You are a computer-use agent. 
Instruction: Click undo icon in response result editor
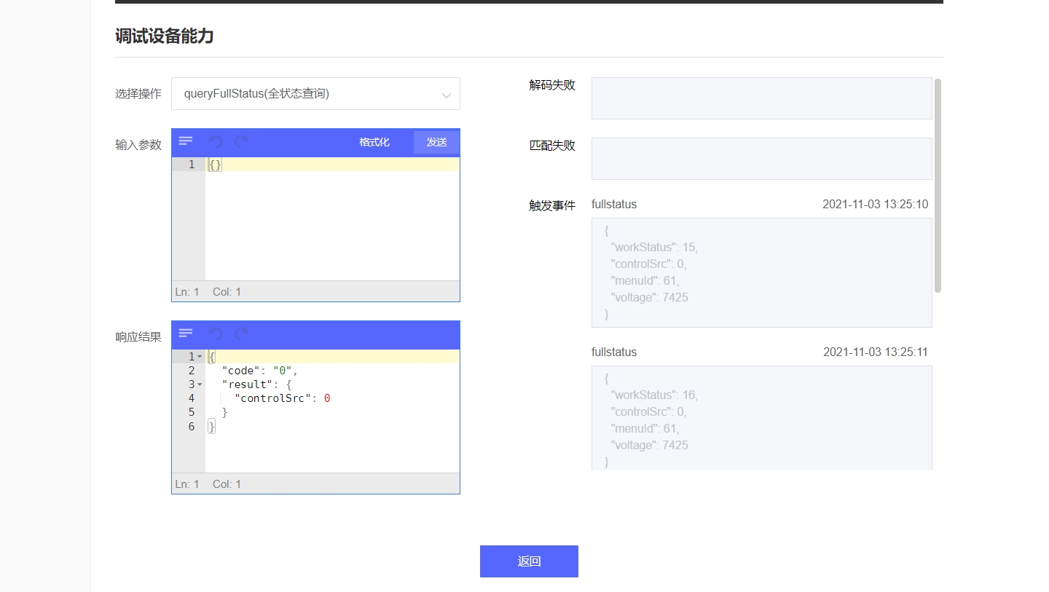click(x=216, y=334)
